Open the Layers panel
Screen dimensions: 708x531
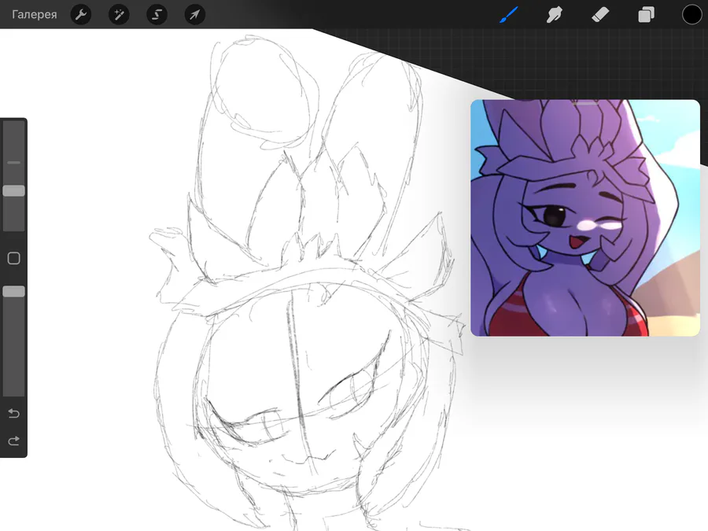tap(646, 14)
